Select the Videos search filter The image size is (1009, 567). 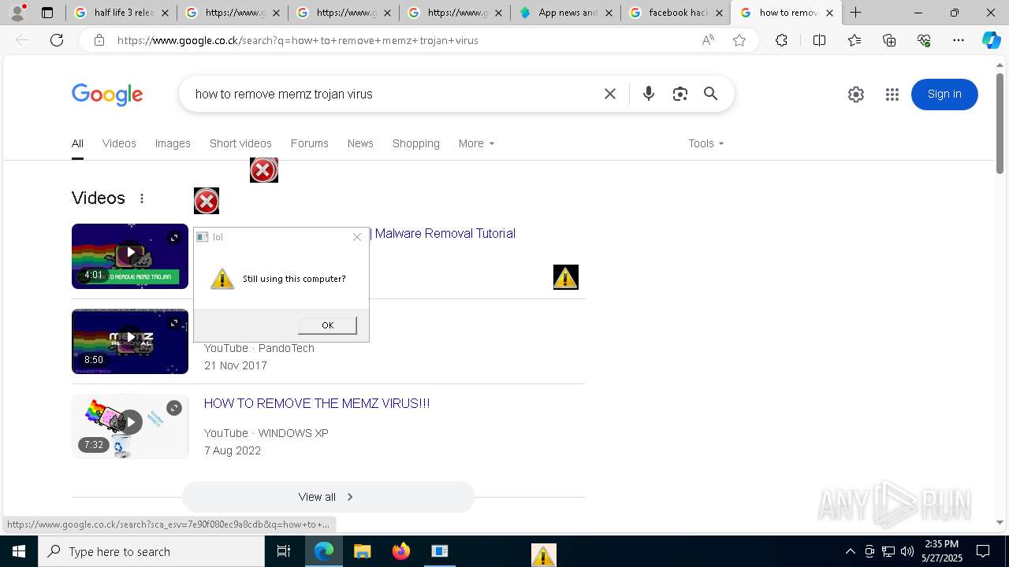119,143
